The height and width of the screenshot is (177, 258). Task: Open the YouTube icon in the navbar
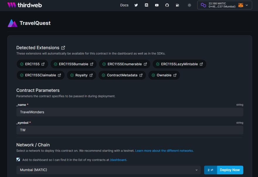tap(157, 5)
